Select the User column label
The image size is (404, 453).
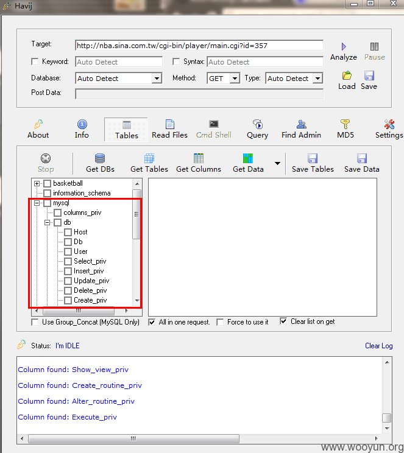click(80, 251)
